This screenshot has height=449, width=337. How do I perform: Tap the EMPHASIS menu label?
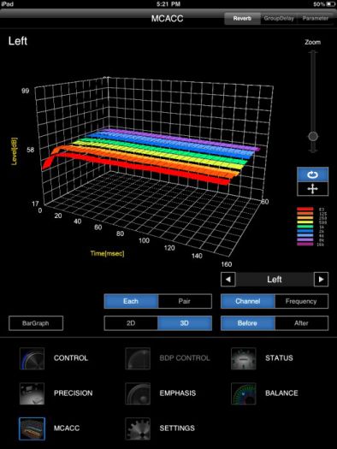click(178, 393)
